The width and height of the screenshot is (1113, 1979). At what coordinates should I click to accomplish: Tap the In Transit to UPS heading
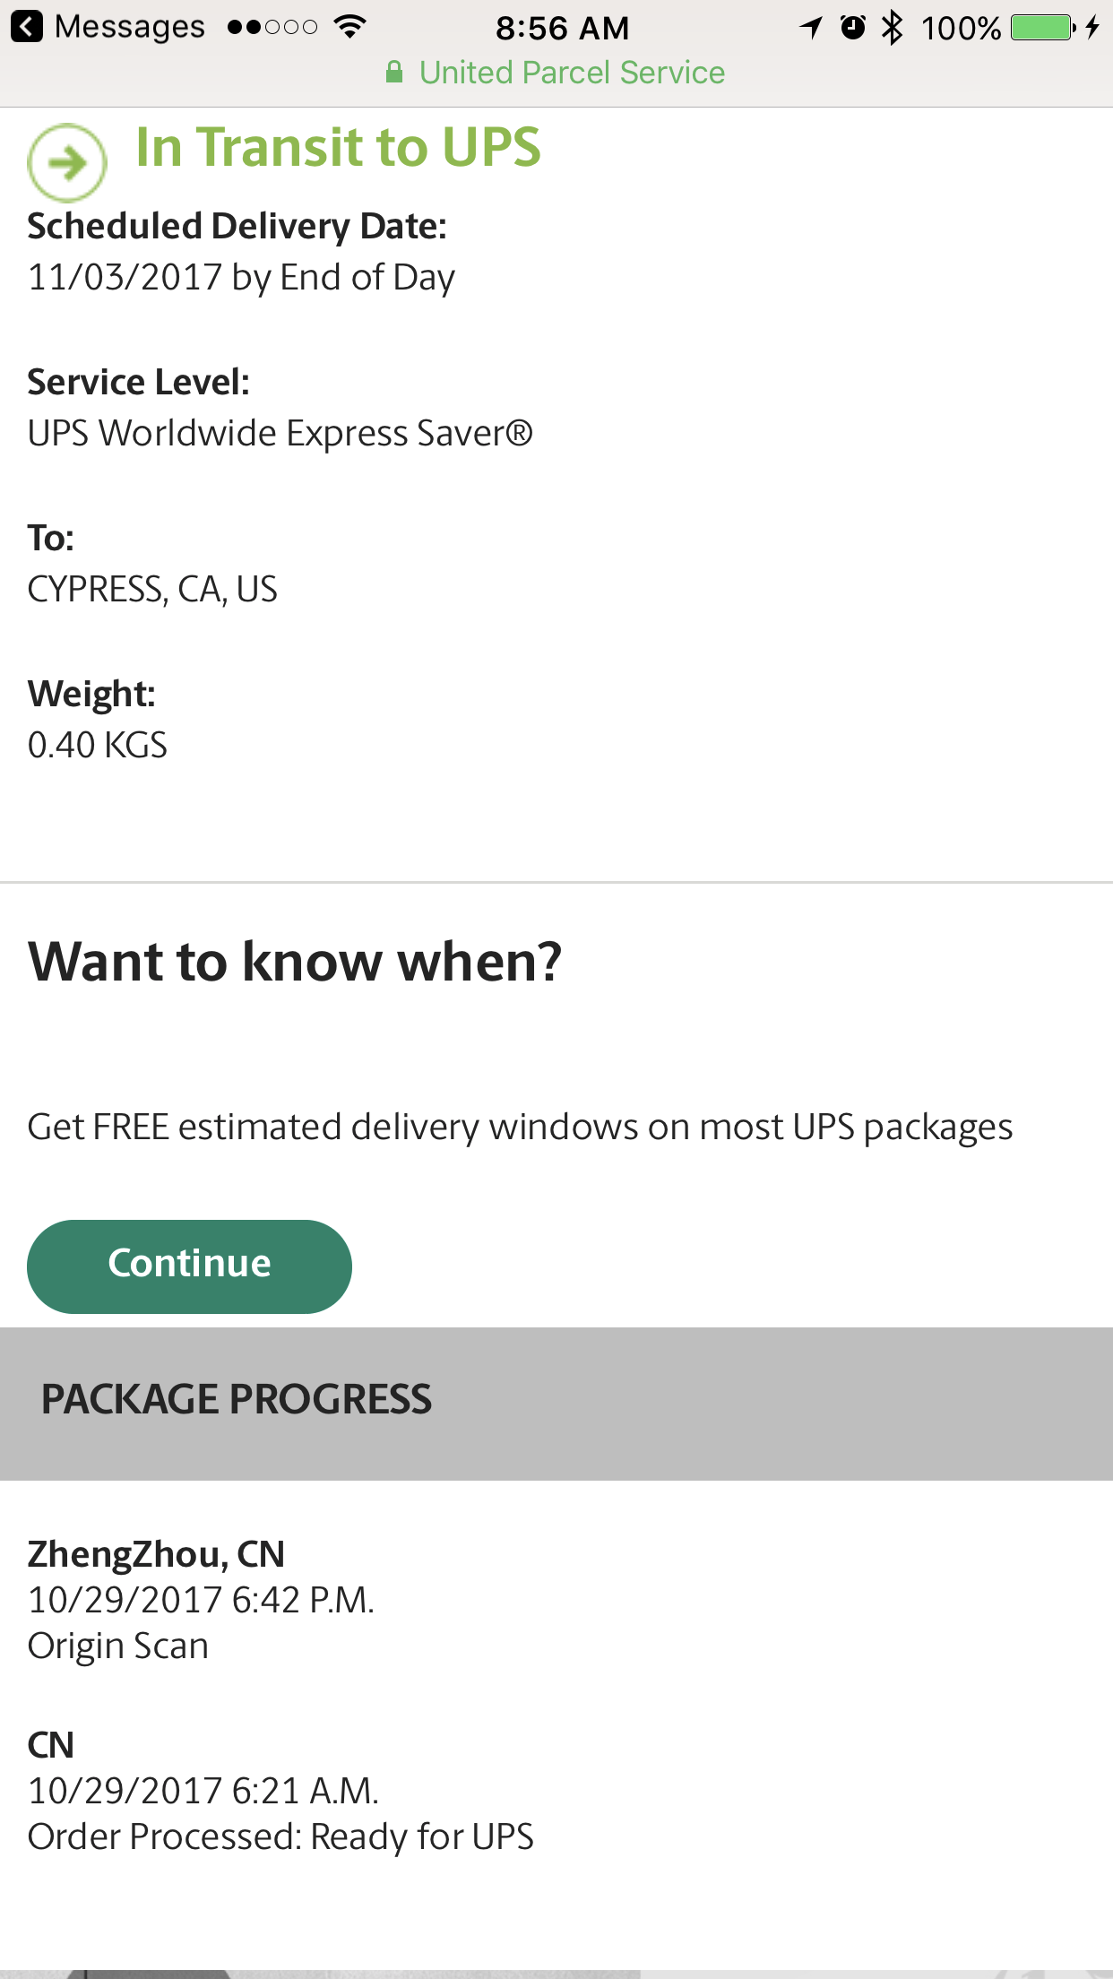[338, 147]
